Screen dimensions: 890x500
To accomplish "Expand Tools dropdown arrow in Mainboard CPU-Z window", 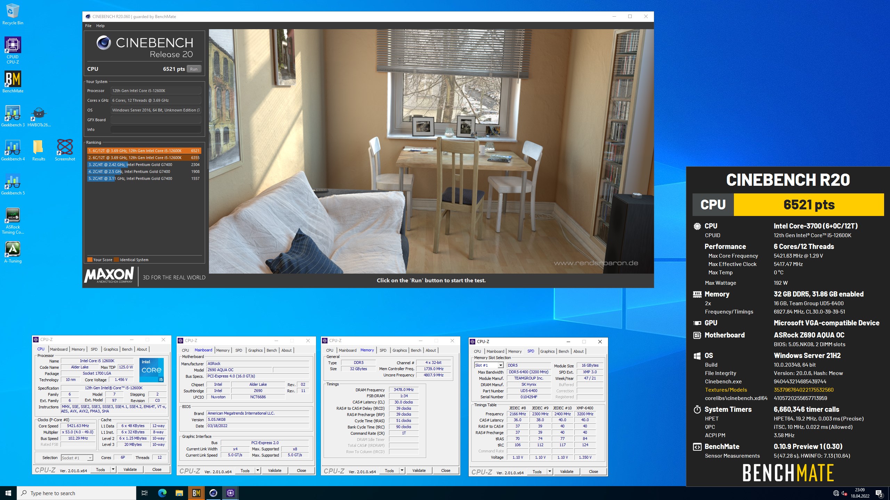I will tap(258, 470).
